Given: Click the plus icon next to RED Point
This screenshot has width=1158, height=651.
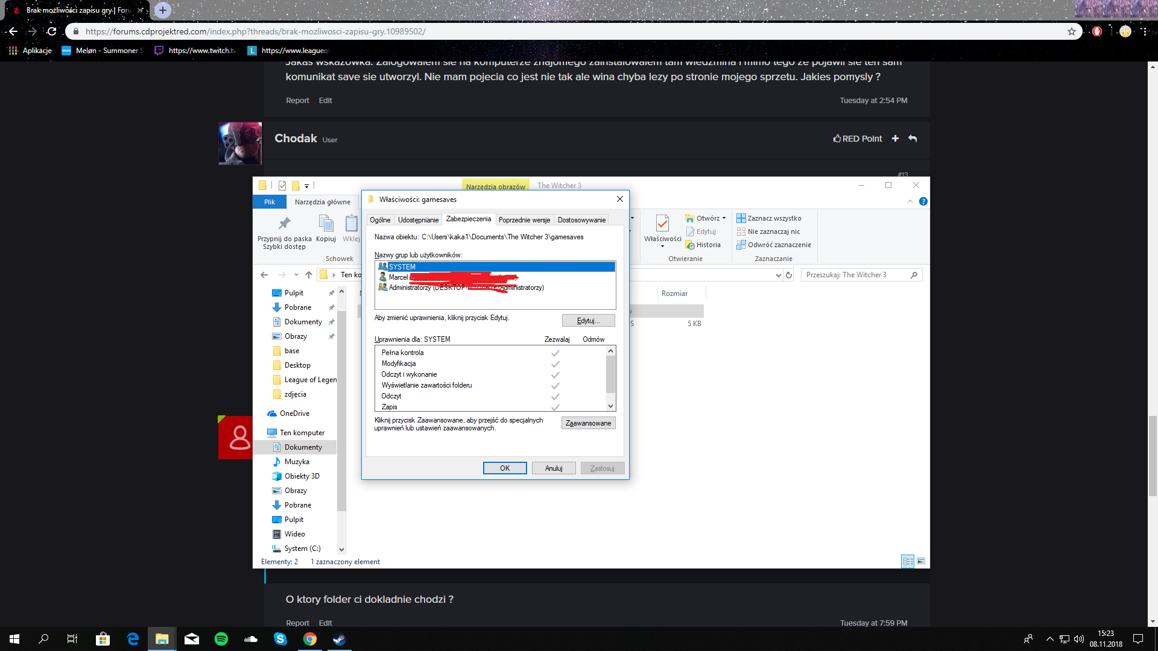Looking at the screenshot, I should (895, 139).
